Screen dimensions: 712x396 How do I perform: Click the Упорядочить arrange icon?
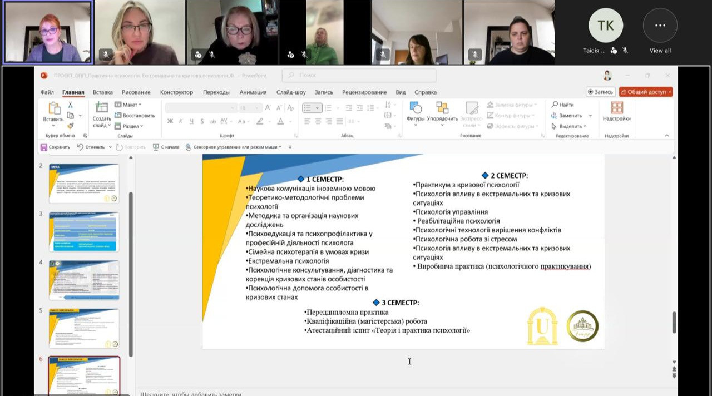442,108
